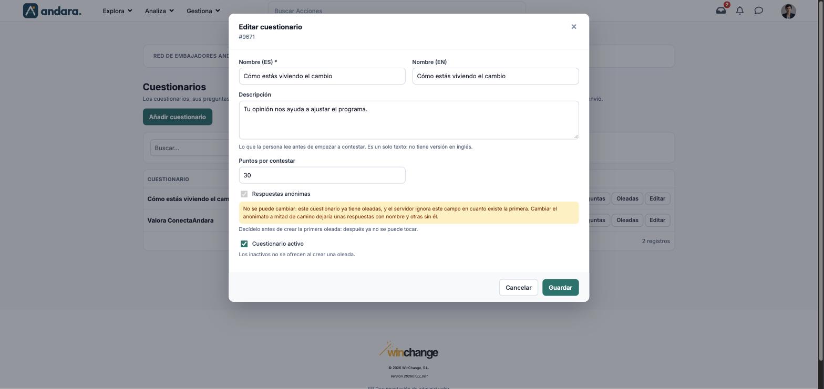Open the notifications bell
This screenshot has width=824, height=389.
coord(740,10)
